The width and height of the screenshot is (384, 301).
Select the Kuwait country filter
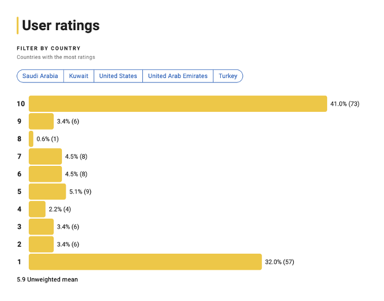79,76
